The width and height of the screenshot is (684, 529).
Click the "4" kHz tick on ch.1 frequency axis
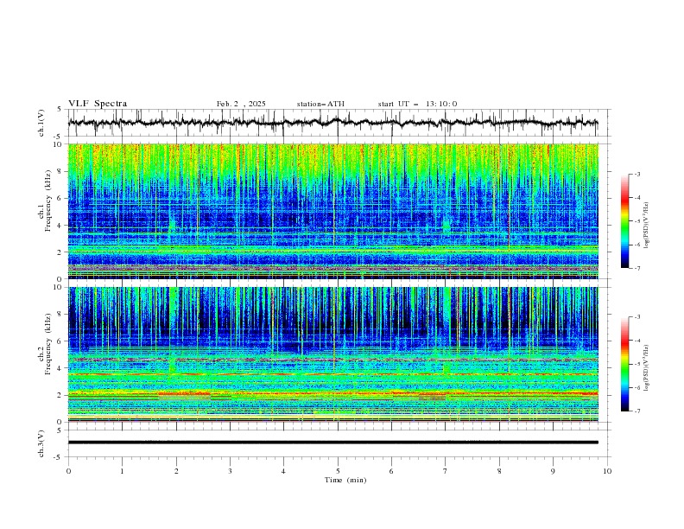pyautogui.click(x=61, y=226)
